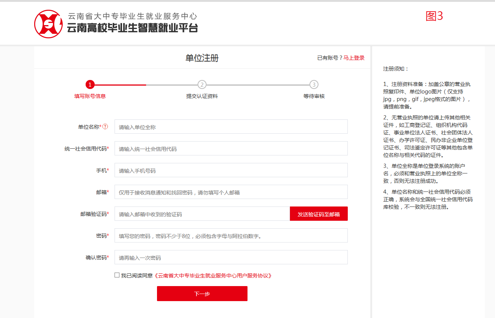Image resolution: width=495 pixels, height=318 pixels.
Task: Focus the 单位名称 input field
Action: [231, 127]
